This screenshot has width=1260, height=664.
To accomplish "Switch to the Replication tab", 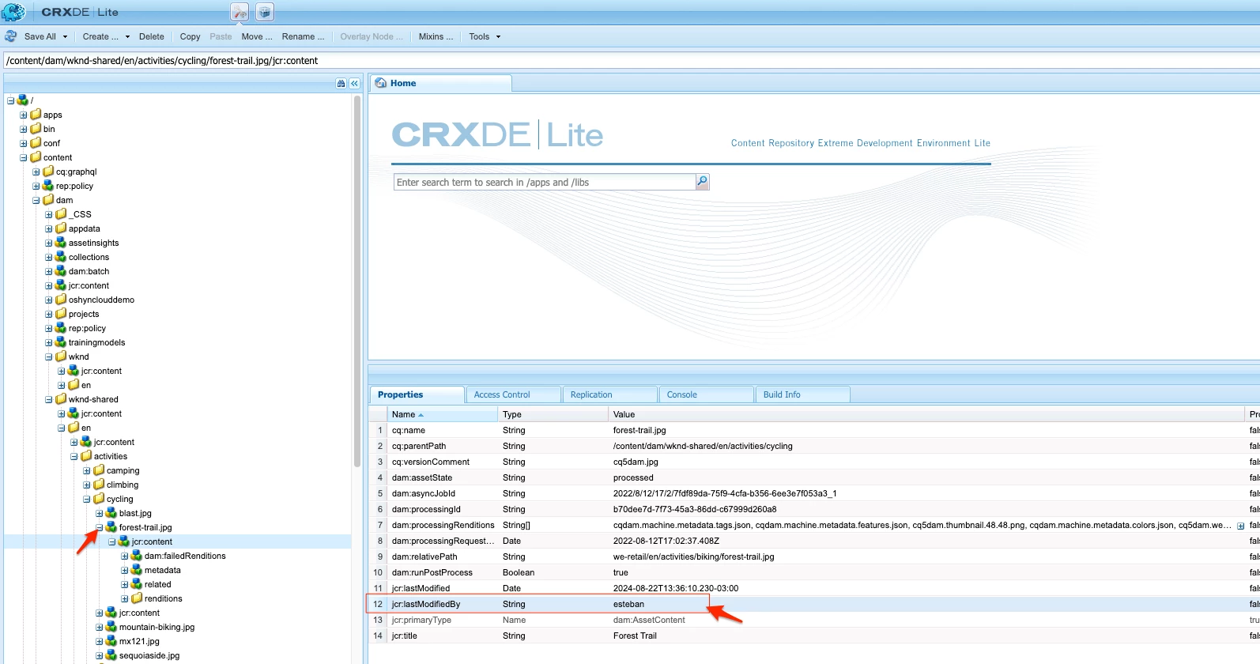I will click(609, 394).
